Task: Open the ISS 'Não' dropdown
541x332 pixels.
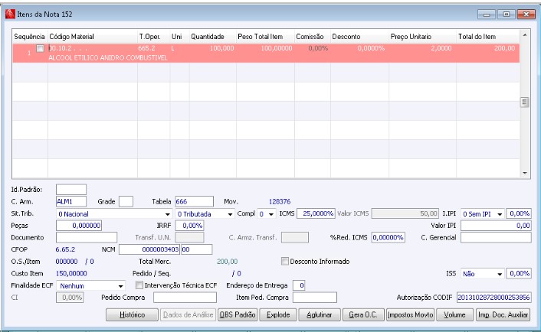Action: tap(482, 274)
